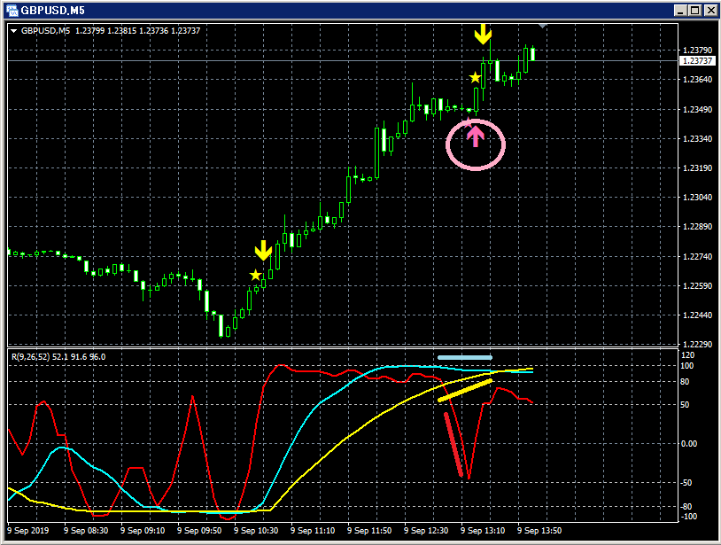Click the 1.22890 price scale label
The image size is (721, 545).
[x=698, y=227]
